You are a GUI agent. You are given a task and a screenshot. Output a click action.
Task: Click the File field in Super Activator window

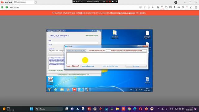[x=73, y=43]
